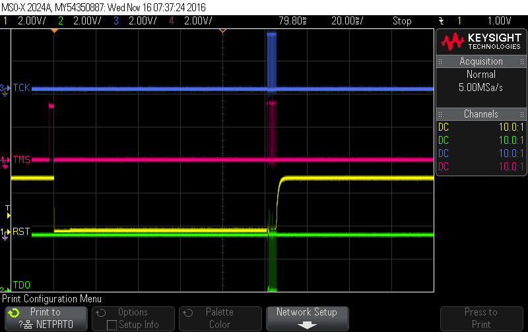The image size is (528, 332).
Task: Click the Channels panel header
Action: point(481,114)
